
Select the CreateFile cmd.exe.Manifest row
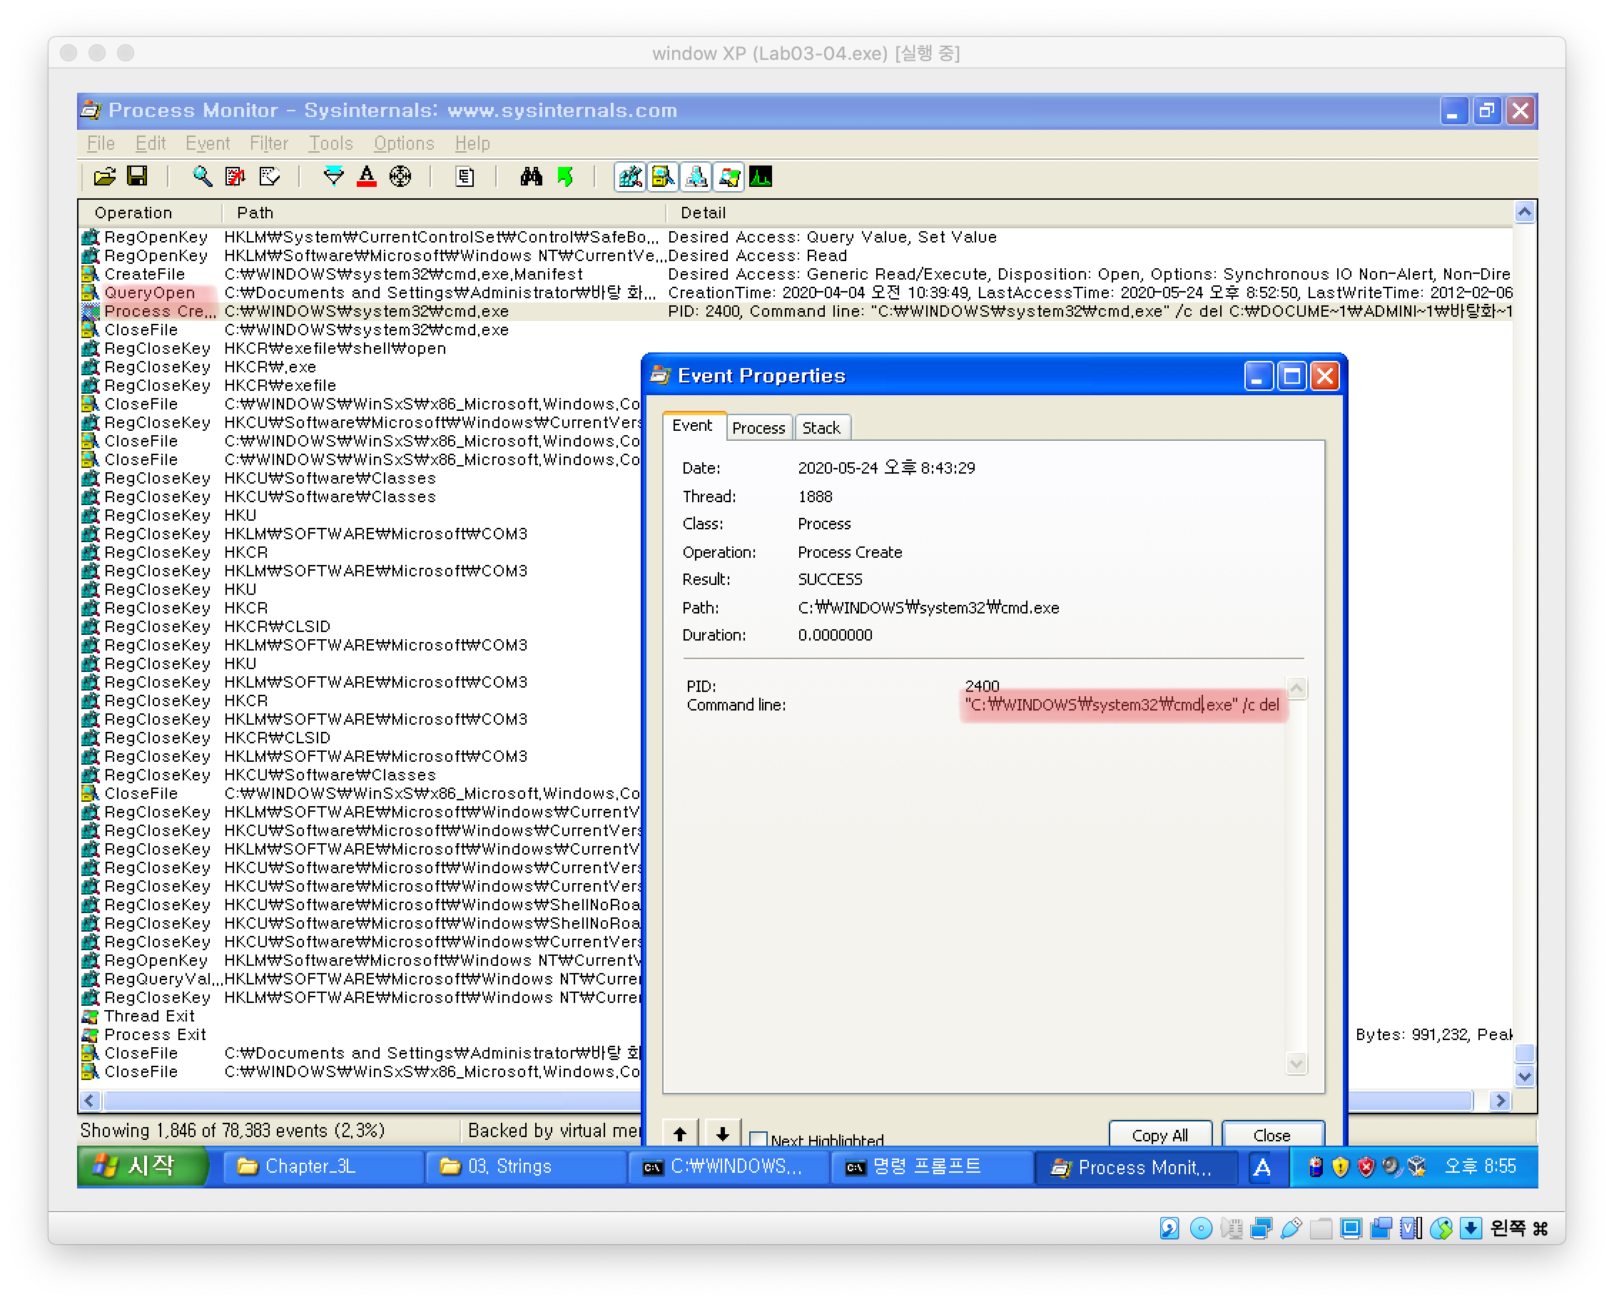coord(796,275)
